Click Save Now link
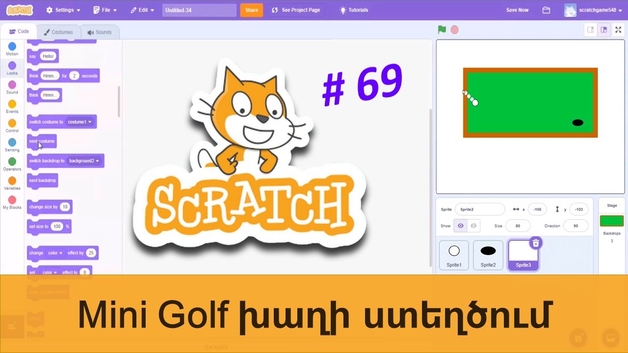628x353 pixels. [x=517, y=10]
